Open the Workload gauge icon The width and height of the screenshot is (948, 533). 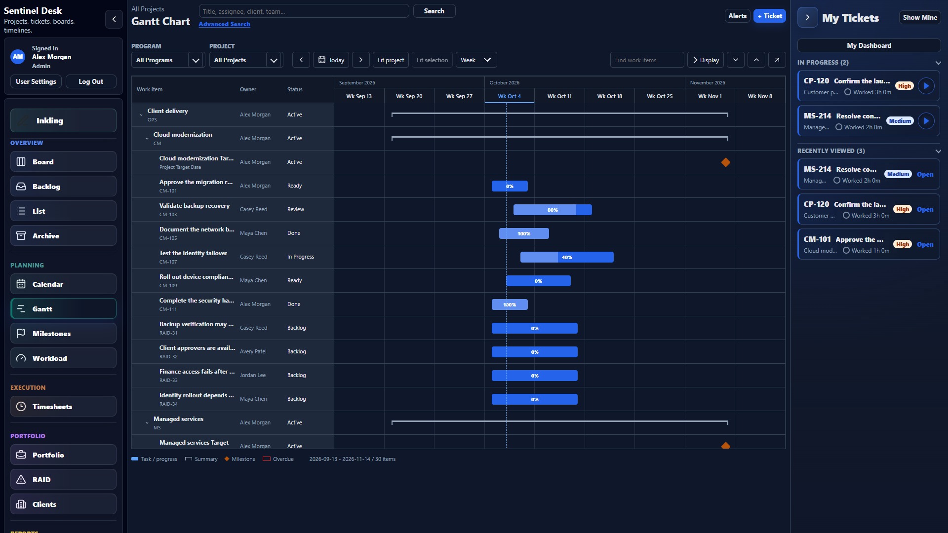(x=21, y=358)
